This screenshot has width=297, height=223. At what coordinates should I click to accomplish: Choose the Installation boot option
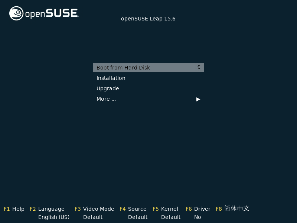(x=111, y=78)
